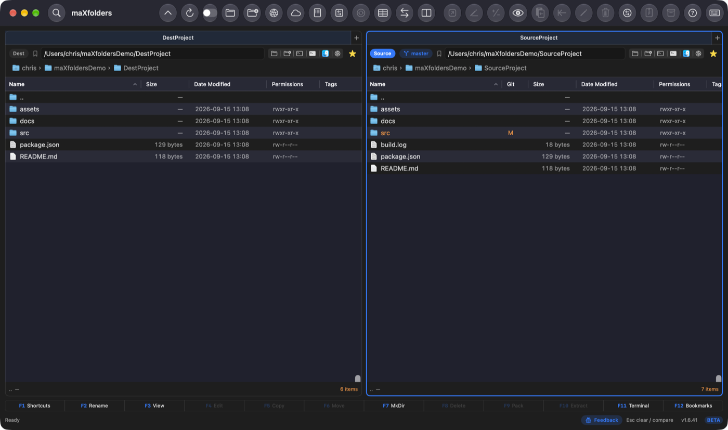Screen dimensions: 728x430
Task: Click the refresh circular arrow toolbar icon
Action: [x=189, y=13]
